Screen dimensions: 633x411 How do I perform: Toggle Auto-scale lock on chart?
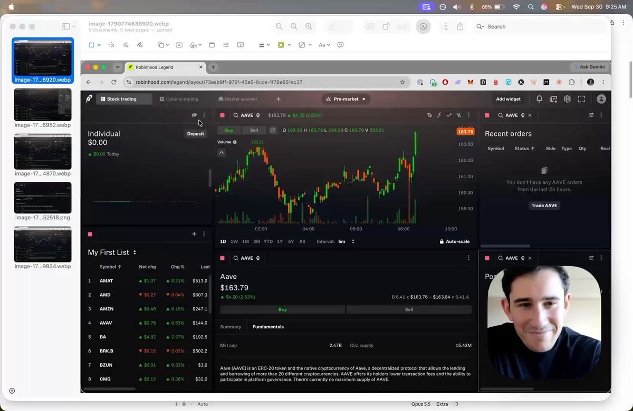[x=454, y=241]
